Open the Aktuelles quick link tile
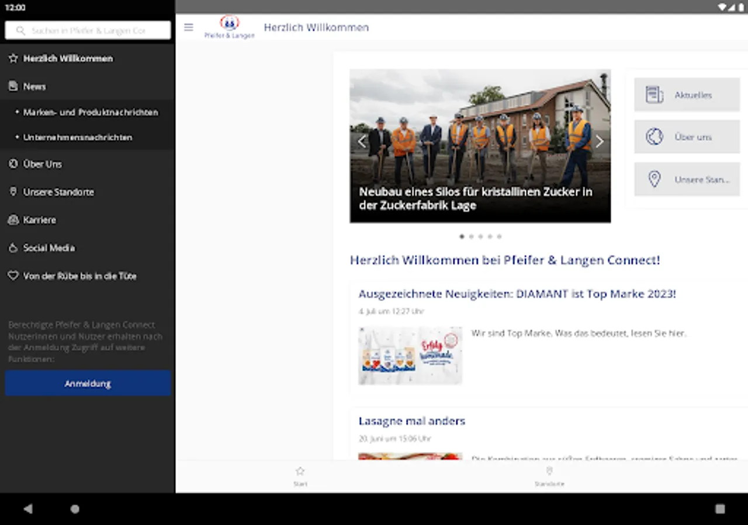The image size is (748, 525). click(687, 94)
